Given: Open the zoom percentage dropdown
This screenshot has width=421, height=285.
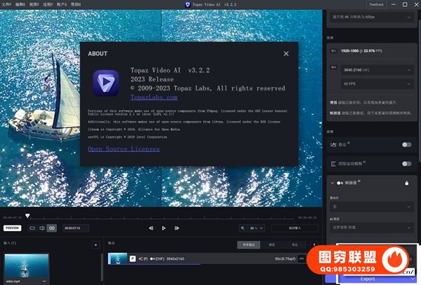Looking at the screenshot, I should tap(253, 228).
